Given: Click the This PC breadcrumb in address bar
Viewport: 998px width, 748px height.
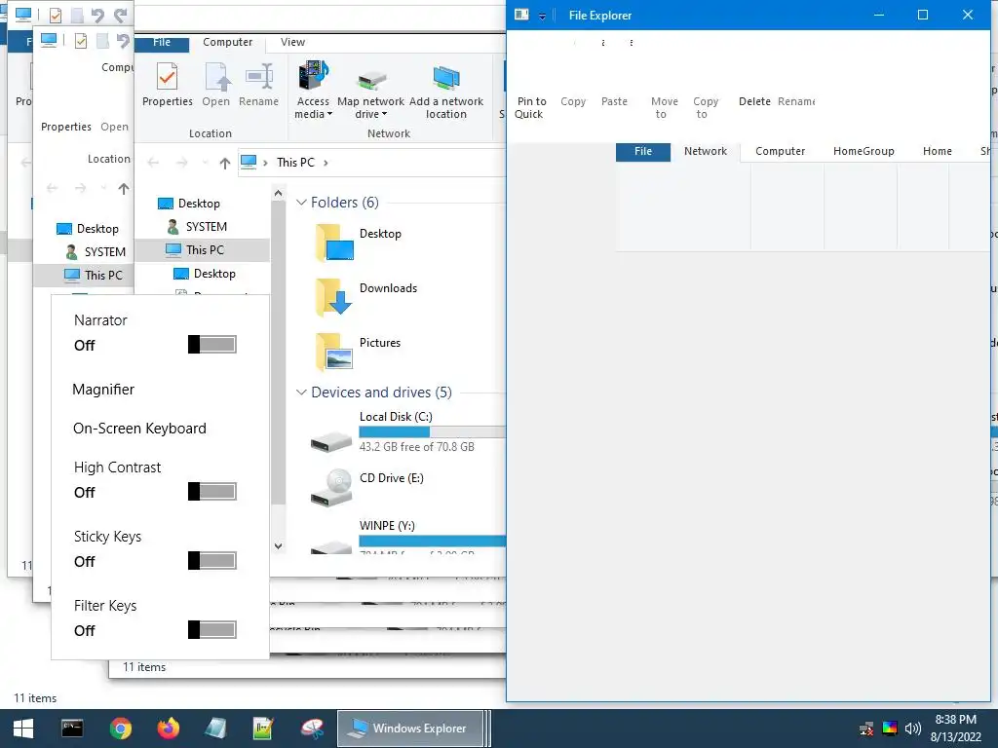Looking at the screenshot, I should point(295,163).
